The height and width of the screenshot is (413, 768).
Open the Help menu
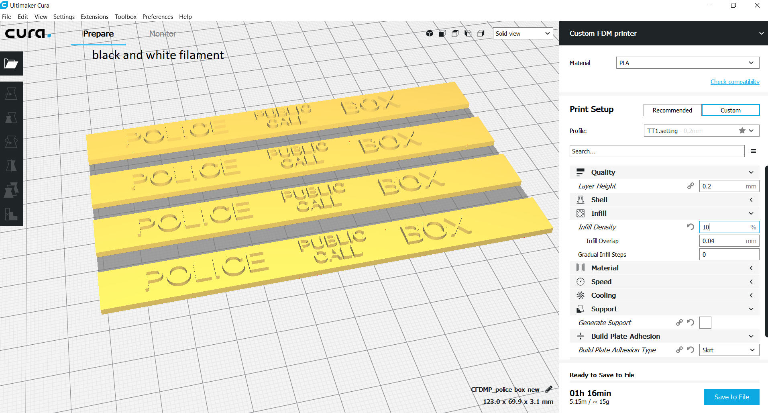(185, 17)
